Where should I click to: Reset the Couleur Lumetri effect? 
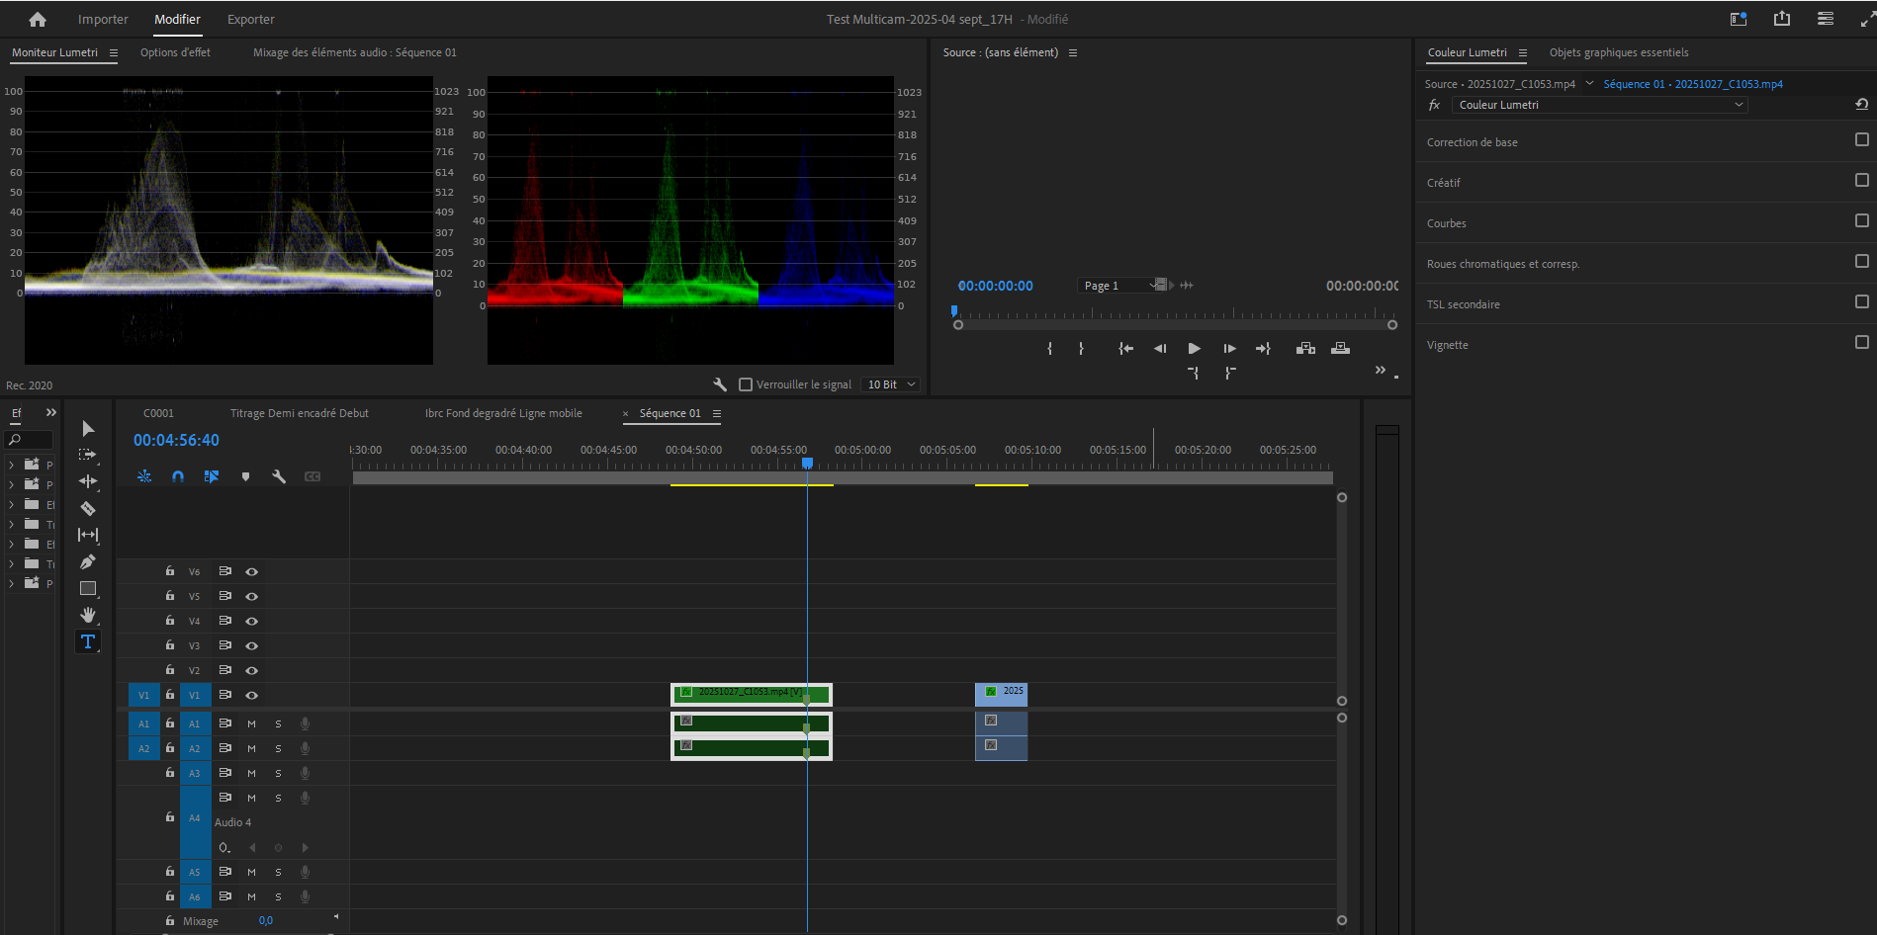pyautogui.click(x=1861, y=105)
